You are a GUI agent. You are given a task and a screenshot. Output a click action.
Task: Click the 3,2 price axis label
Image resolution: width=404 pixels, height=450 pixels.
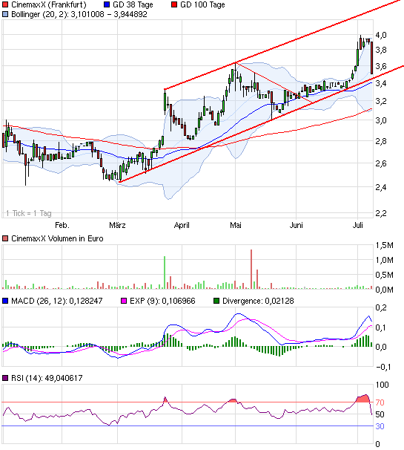(x=381, y=101)
